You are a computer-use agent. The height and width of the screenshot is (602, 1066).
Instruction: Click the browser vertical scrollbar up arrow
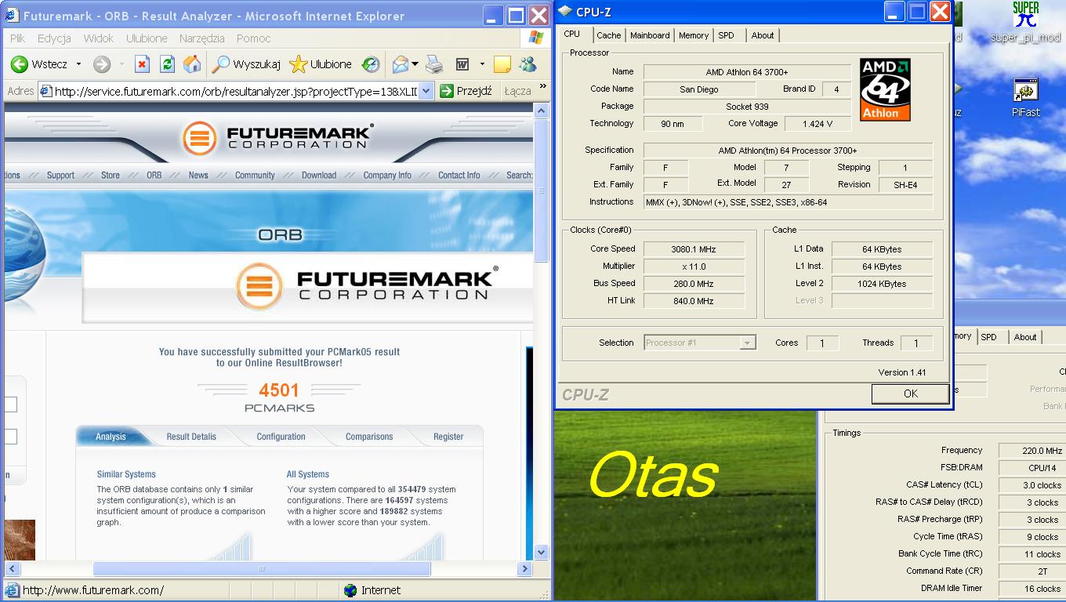[x=542, y=111]
